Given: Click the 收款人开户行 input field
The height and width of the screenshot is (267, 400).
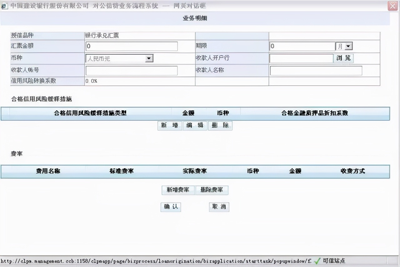Looking at the screenshot, I should (x=301, y=58).
